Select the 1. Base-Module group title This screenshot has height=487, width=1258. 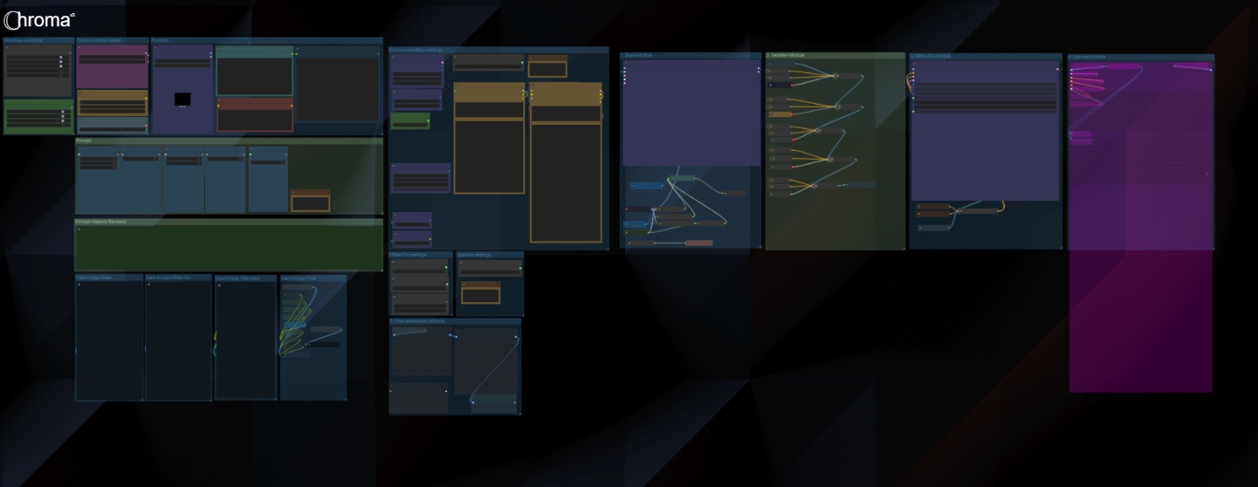(x=637, y=55)
